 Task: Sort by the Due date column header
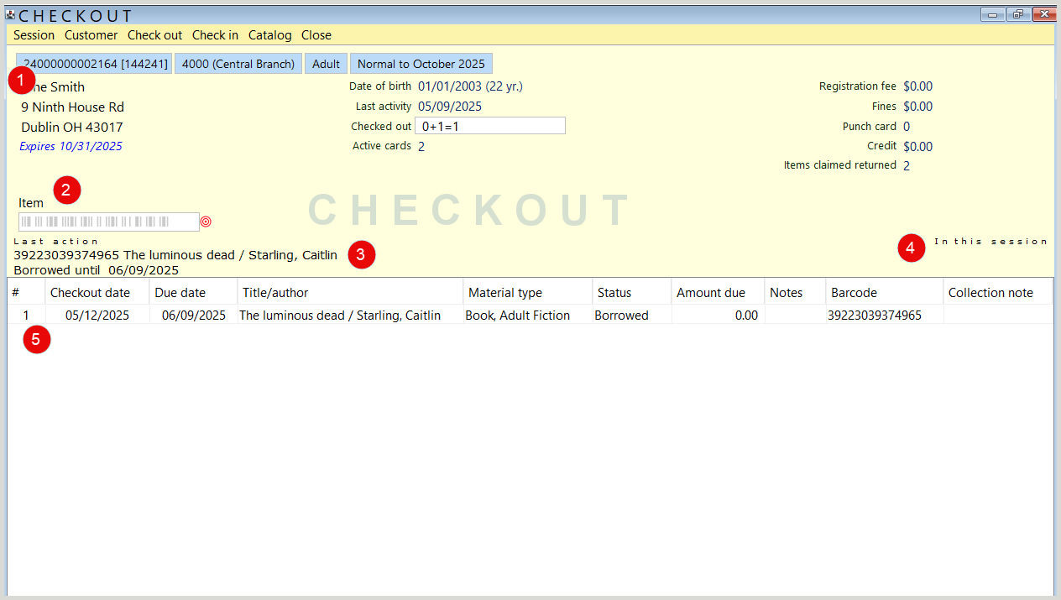[x=193, y=292]
